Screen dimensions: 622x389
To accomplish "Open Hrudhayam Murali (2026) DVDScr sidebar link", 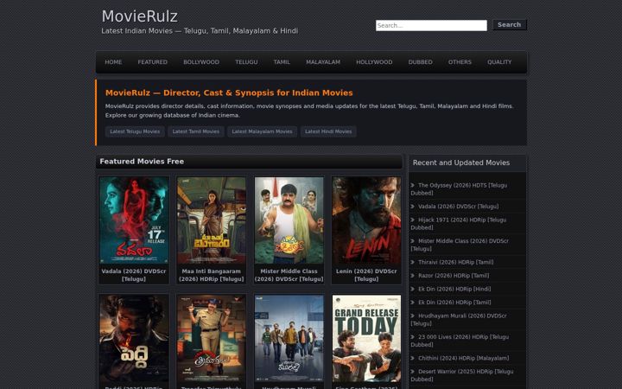I will click(x=459, y=320).
